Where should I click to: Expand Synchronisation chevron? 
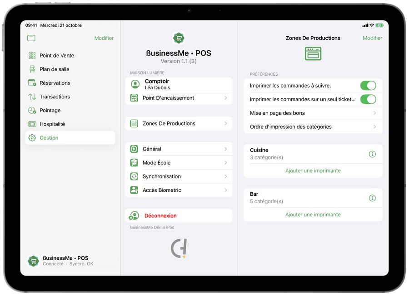tap(226, 177)
